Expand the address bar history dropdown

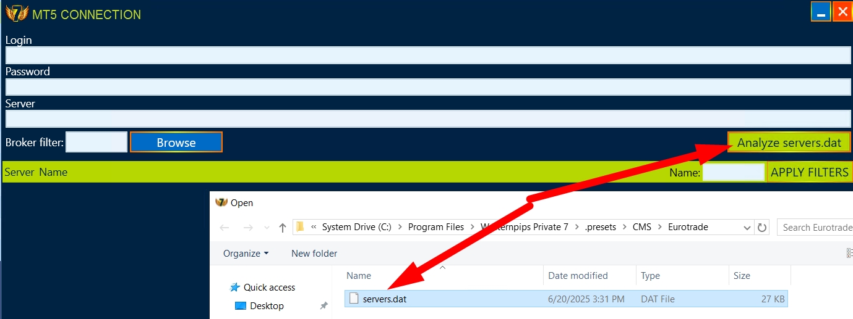coord(747,228)
